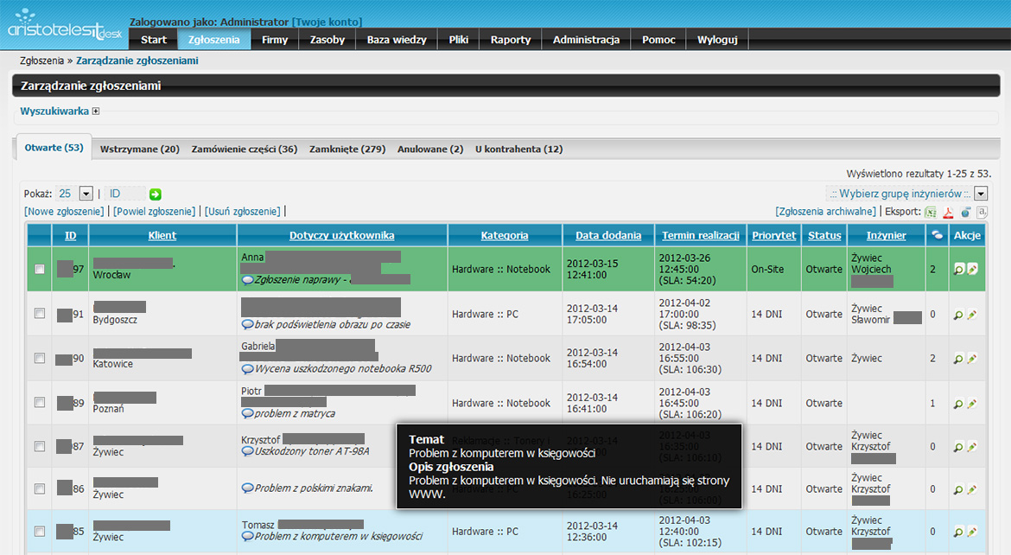Screen dimensions: 1011x555
Task: View details of ticket 97 via magnifier
Action: (958, 269)
